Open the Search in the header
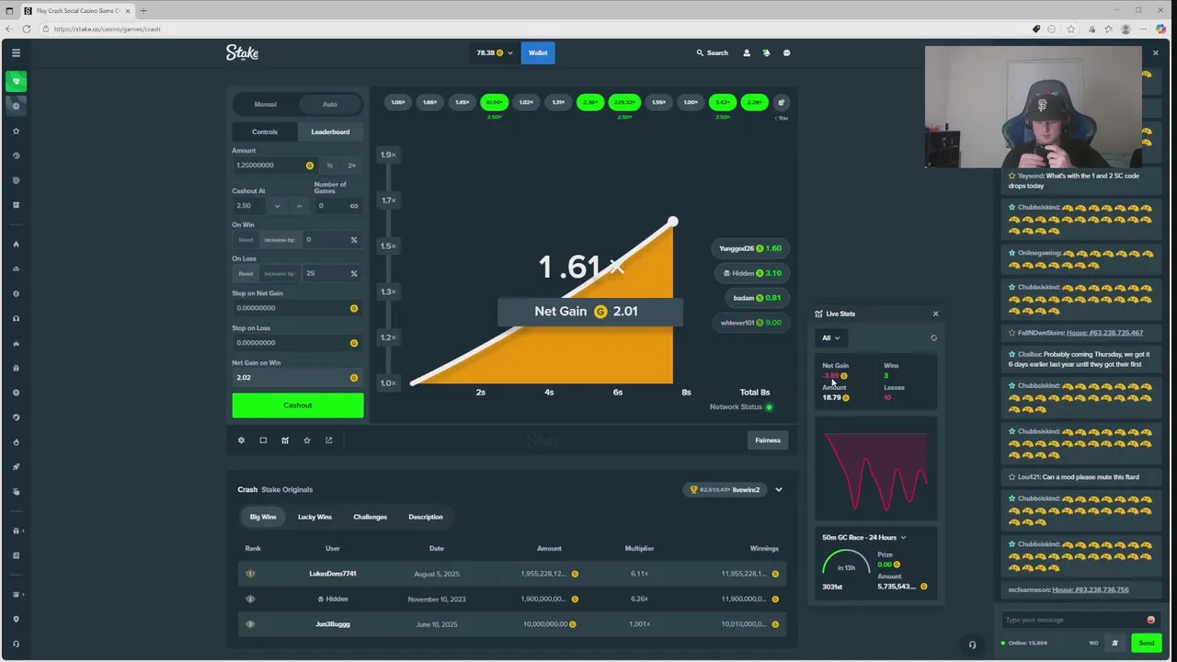The width and height of the screenshot is (1177, 662). 712,53
